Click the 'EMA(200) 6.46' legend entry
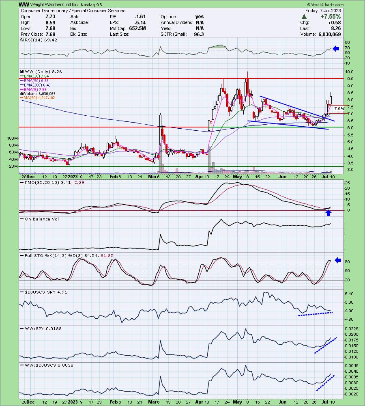 click(x=37, y=85)
